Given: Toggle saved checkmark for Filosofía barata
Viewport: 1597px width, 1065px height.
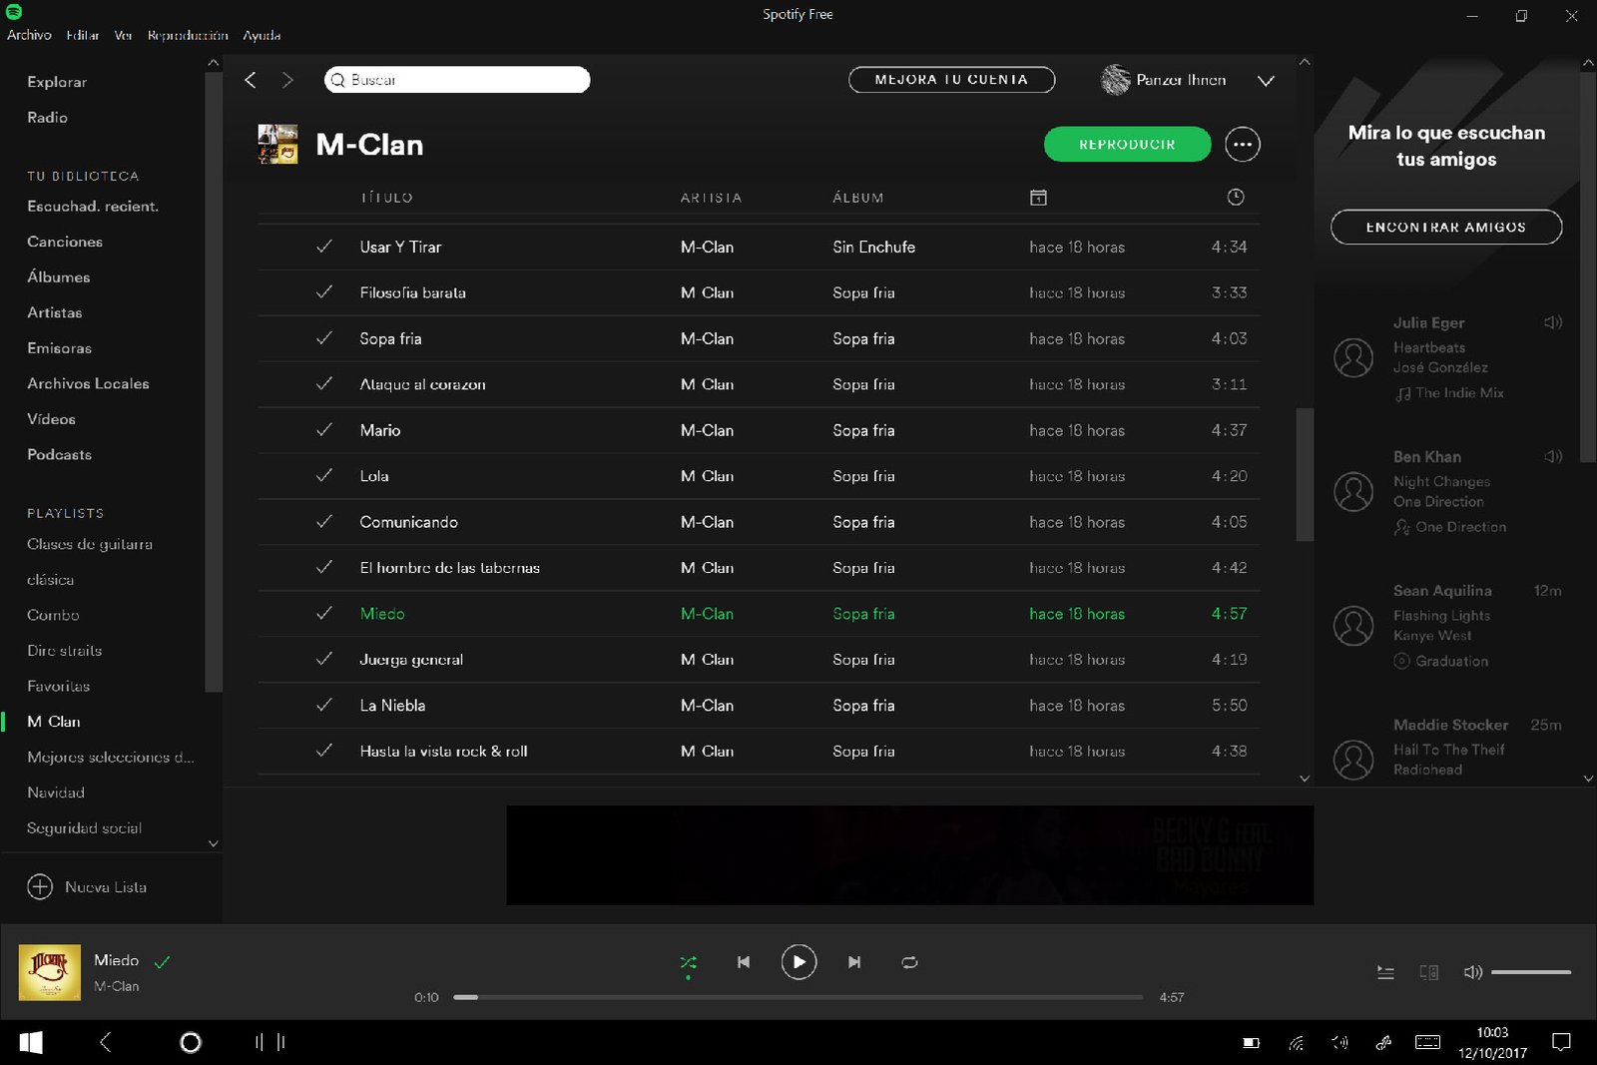Looking at the screenshot, I should tap(324, 292).
